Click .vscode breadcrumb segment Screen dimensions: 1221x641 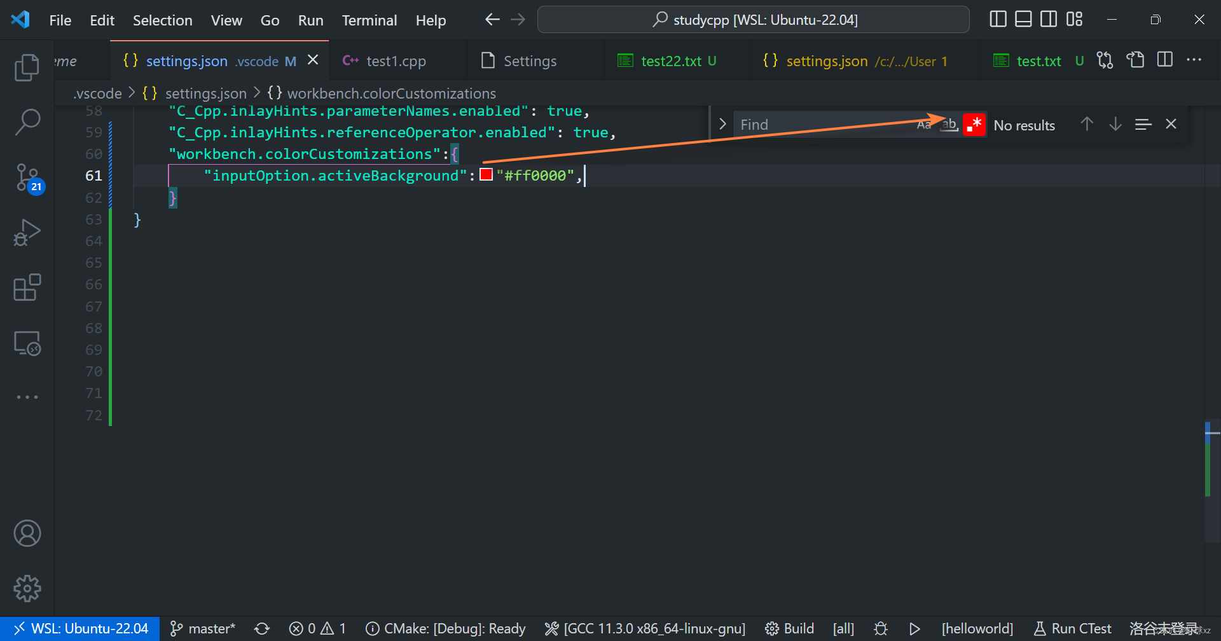tap(97, 93)
